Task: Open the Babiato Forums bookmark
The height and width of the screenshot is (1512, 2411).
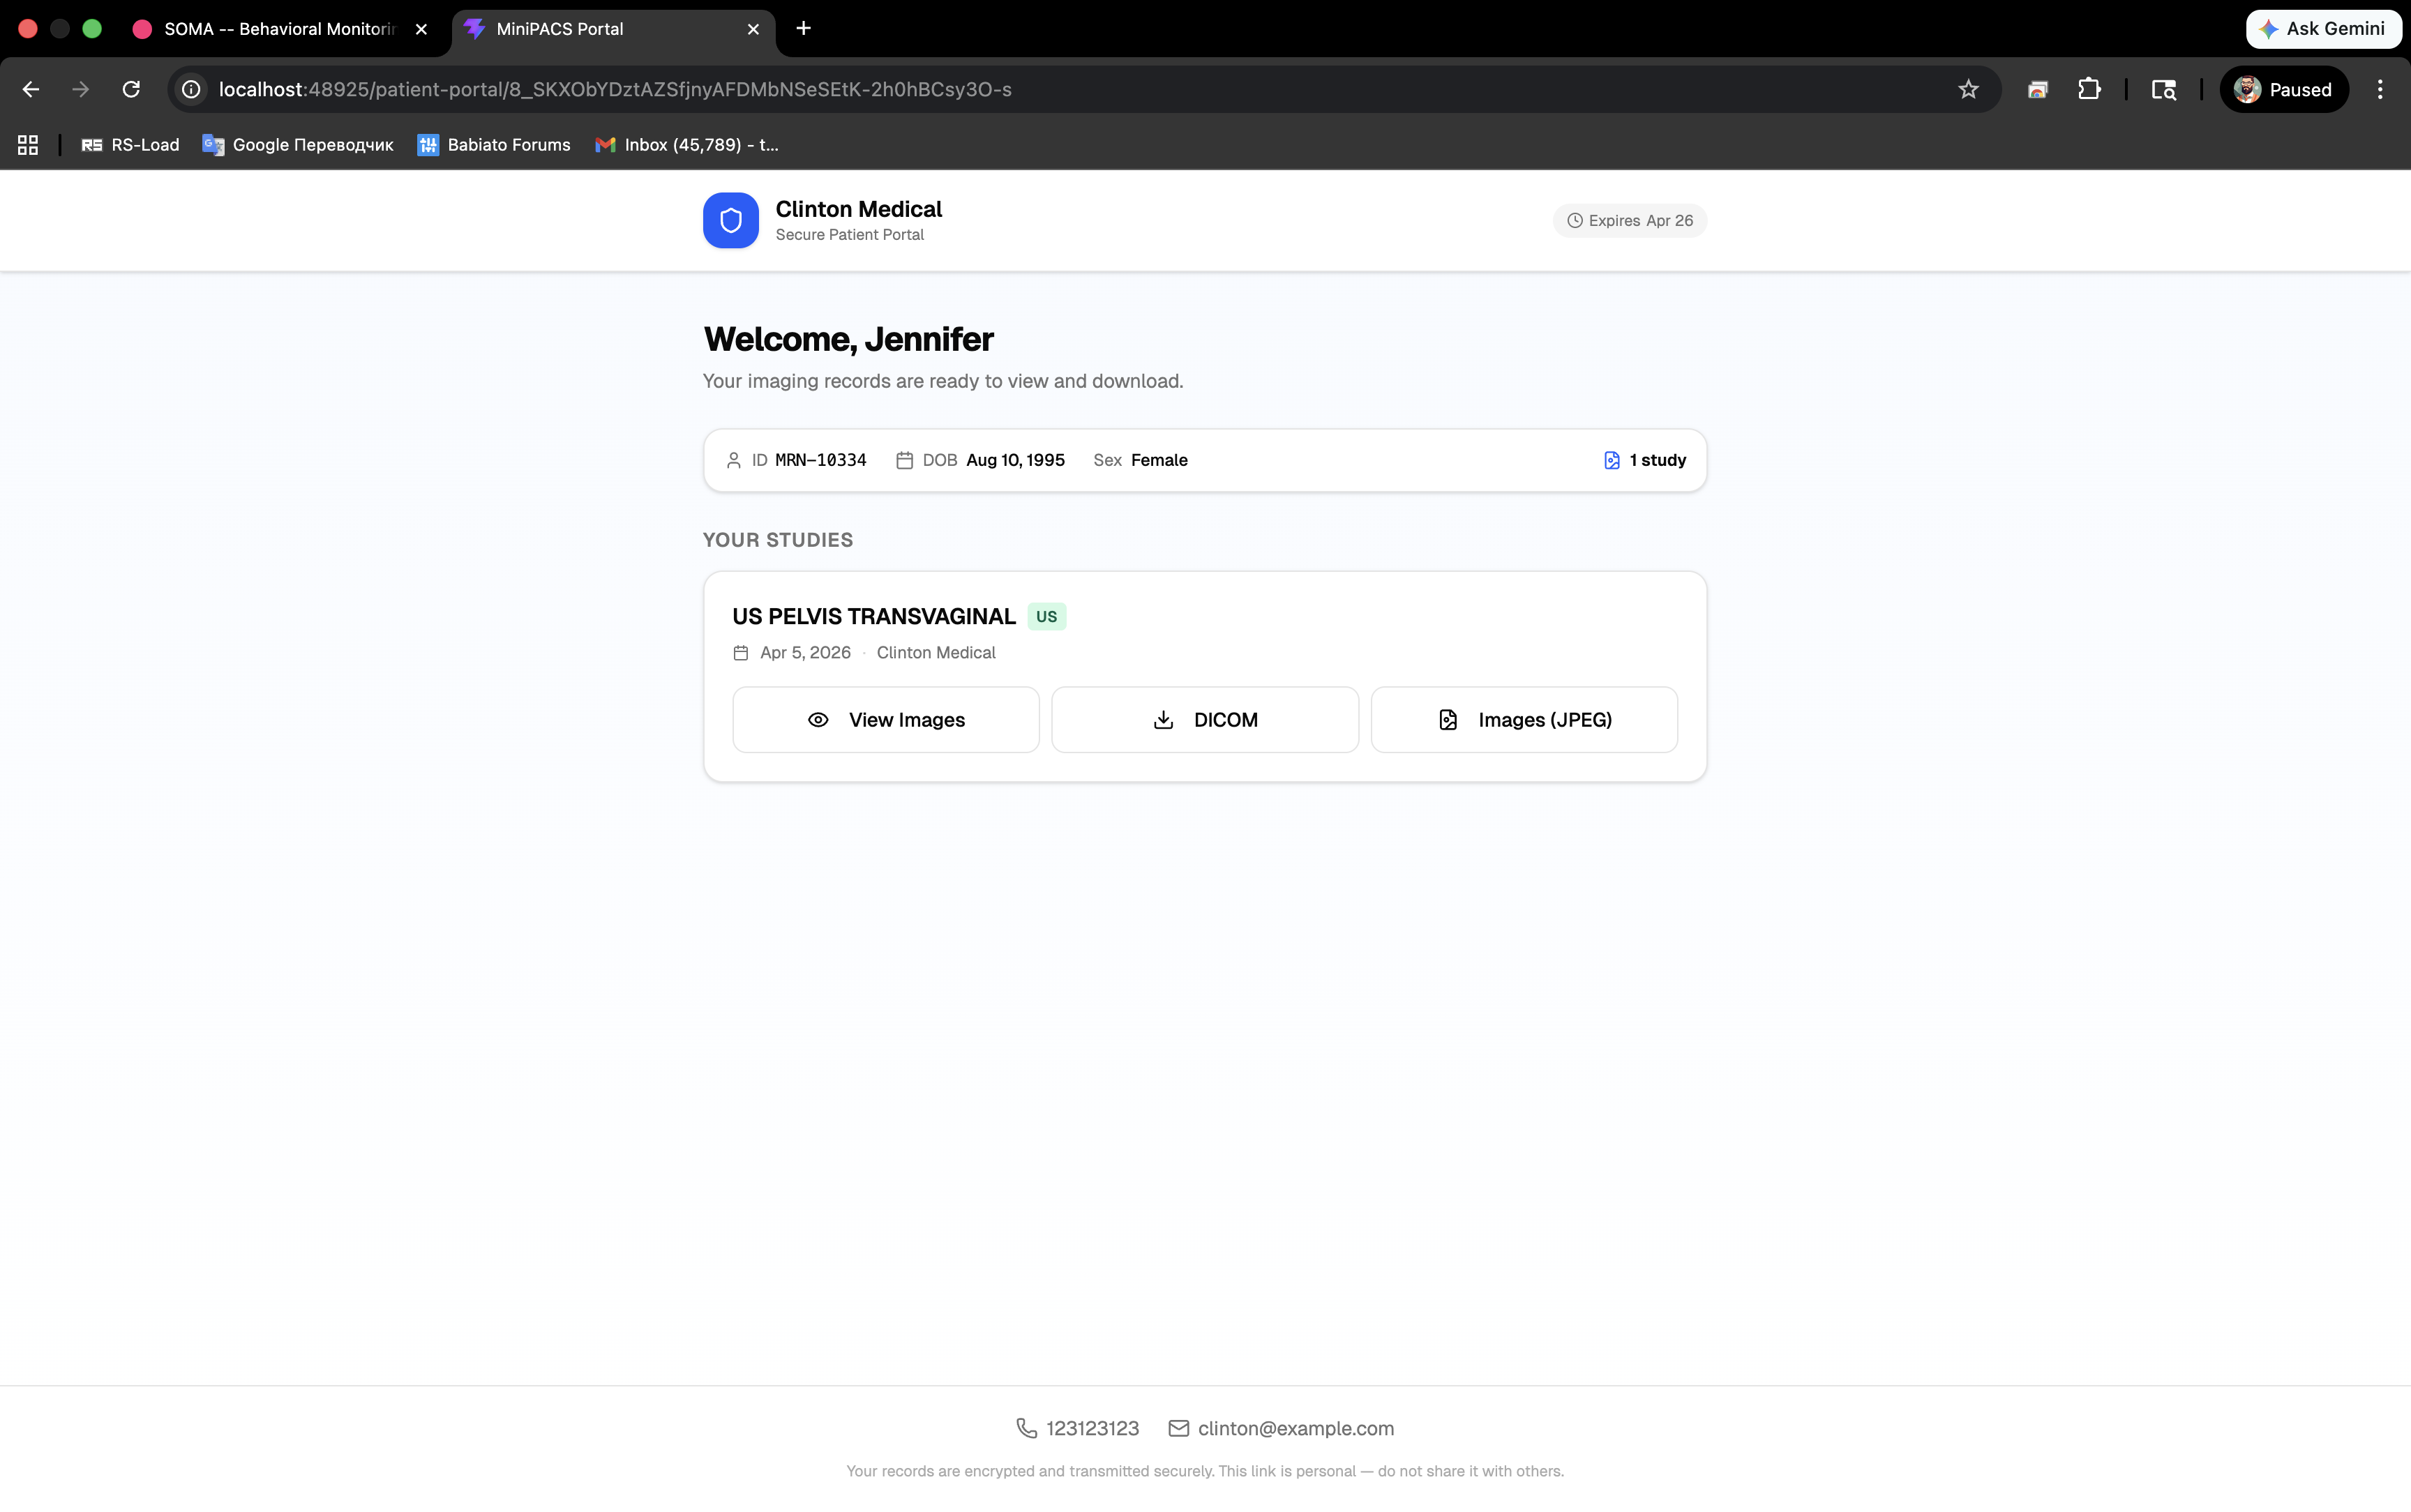Action: (x=494, y=145)
